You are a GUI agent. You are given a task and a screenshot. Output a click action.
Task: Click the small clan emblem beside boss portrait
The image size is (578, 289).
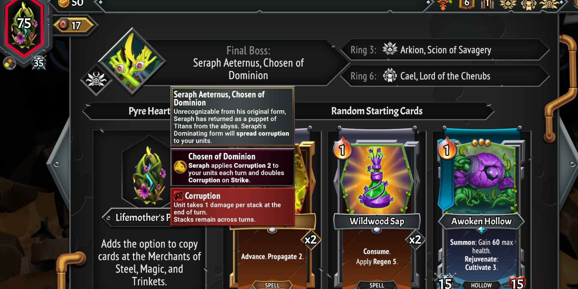click(x=96, y=79)
